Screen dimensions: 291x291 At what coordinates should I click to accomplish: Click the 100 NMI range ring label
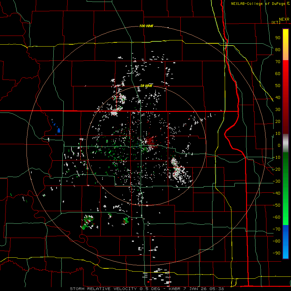click(x=146, y=26)
